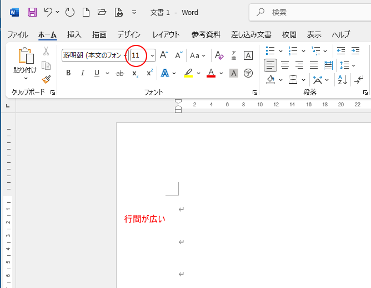371x288 pixels.
Task: Toggle italic formatting
Action: (x=82, y=73)
